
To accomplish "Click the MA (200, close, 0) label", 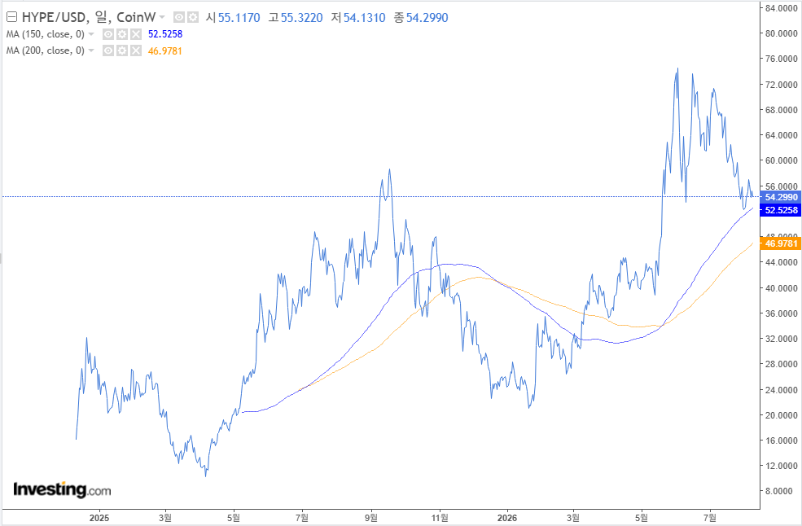I will pyautogui.click(x=45, y=50).
